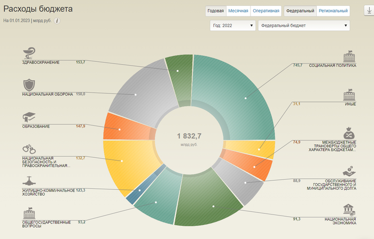Click the Национальная безопасность и правоохранительная label
Viewport: 374px width, 239px height.
[x=46, y=162]
